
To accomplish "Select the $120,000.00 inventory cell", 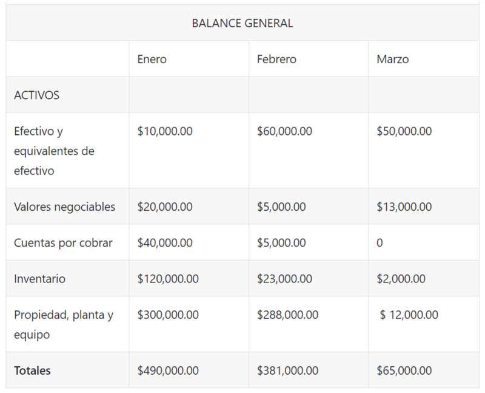I will (168, 279).
